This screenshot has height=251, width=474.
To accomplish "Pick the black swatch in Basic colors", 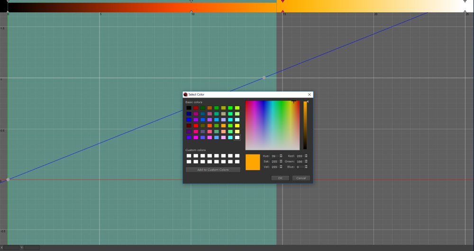I will [189, 108].
